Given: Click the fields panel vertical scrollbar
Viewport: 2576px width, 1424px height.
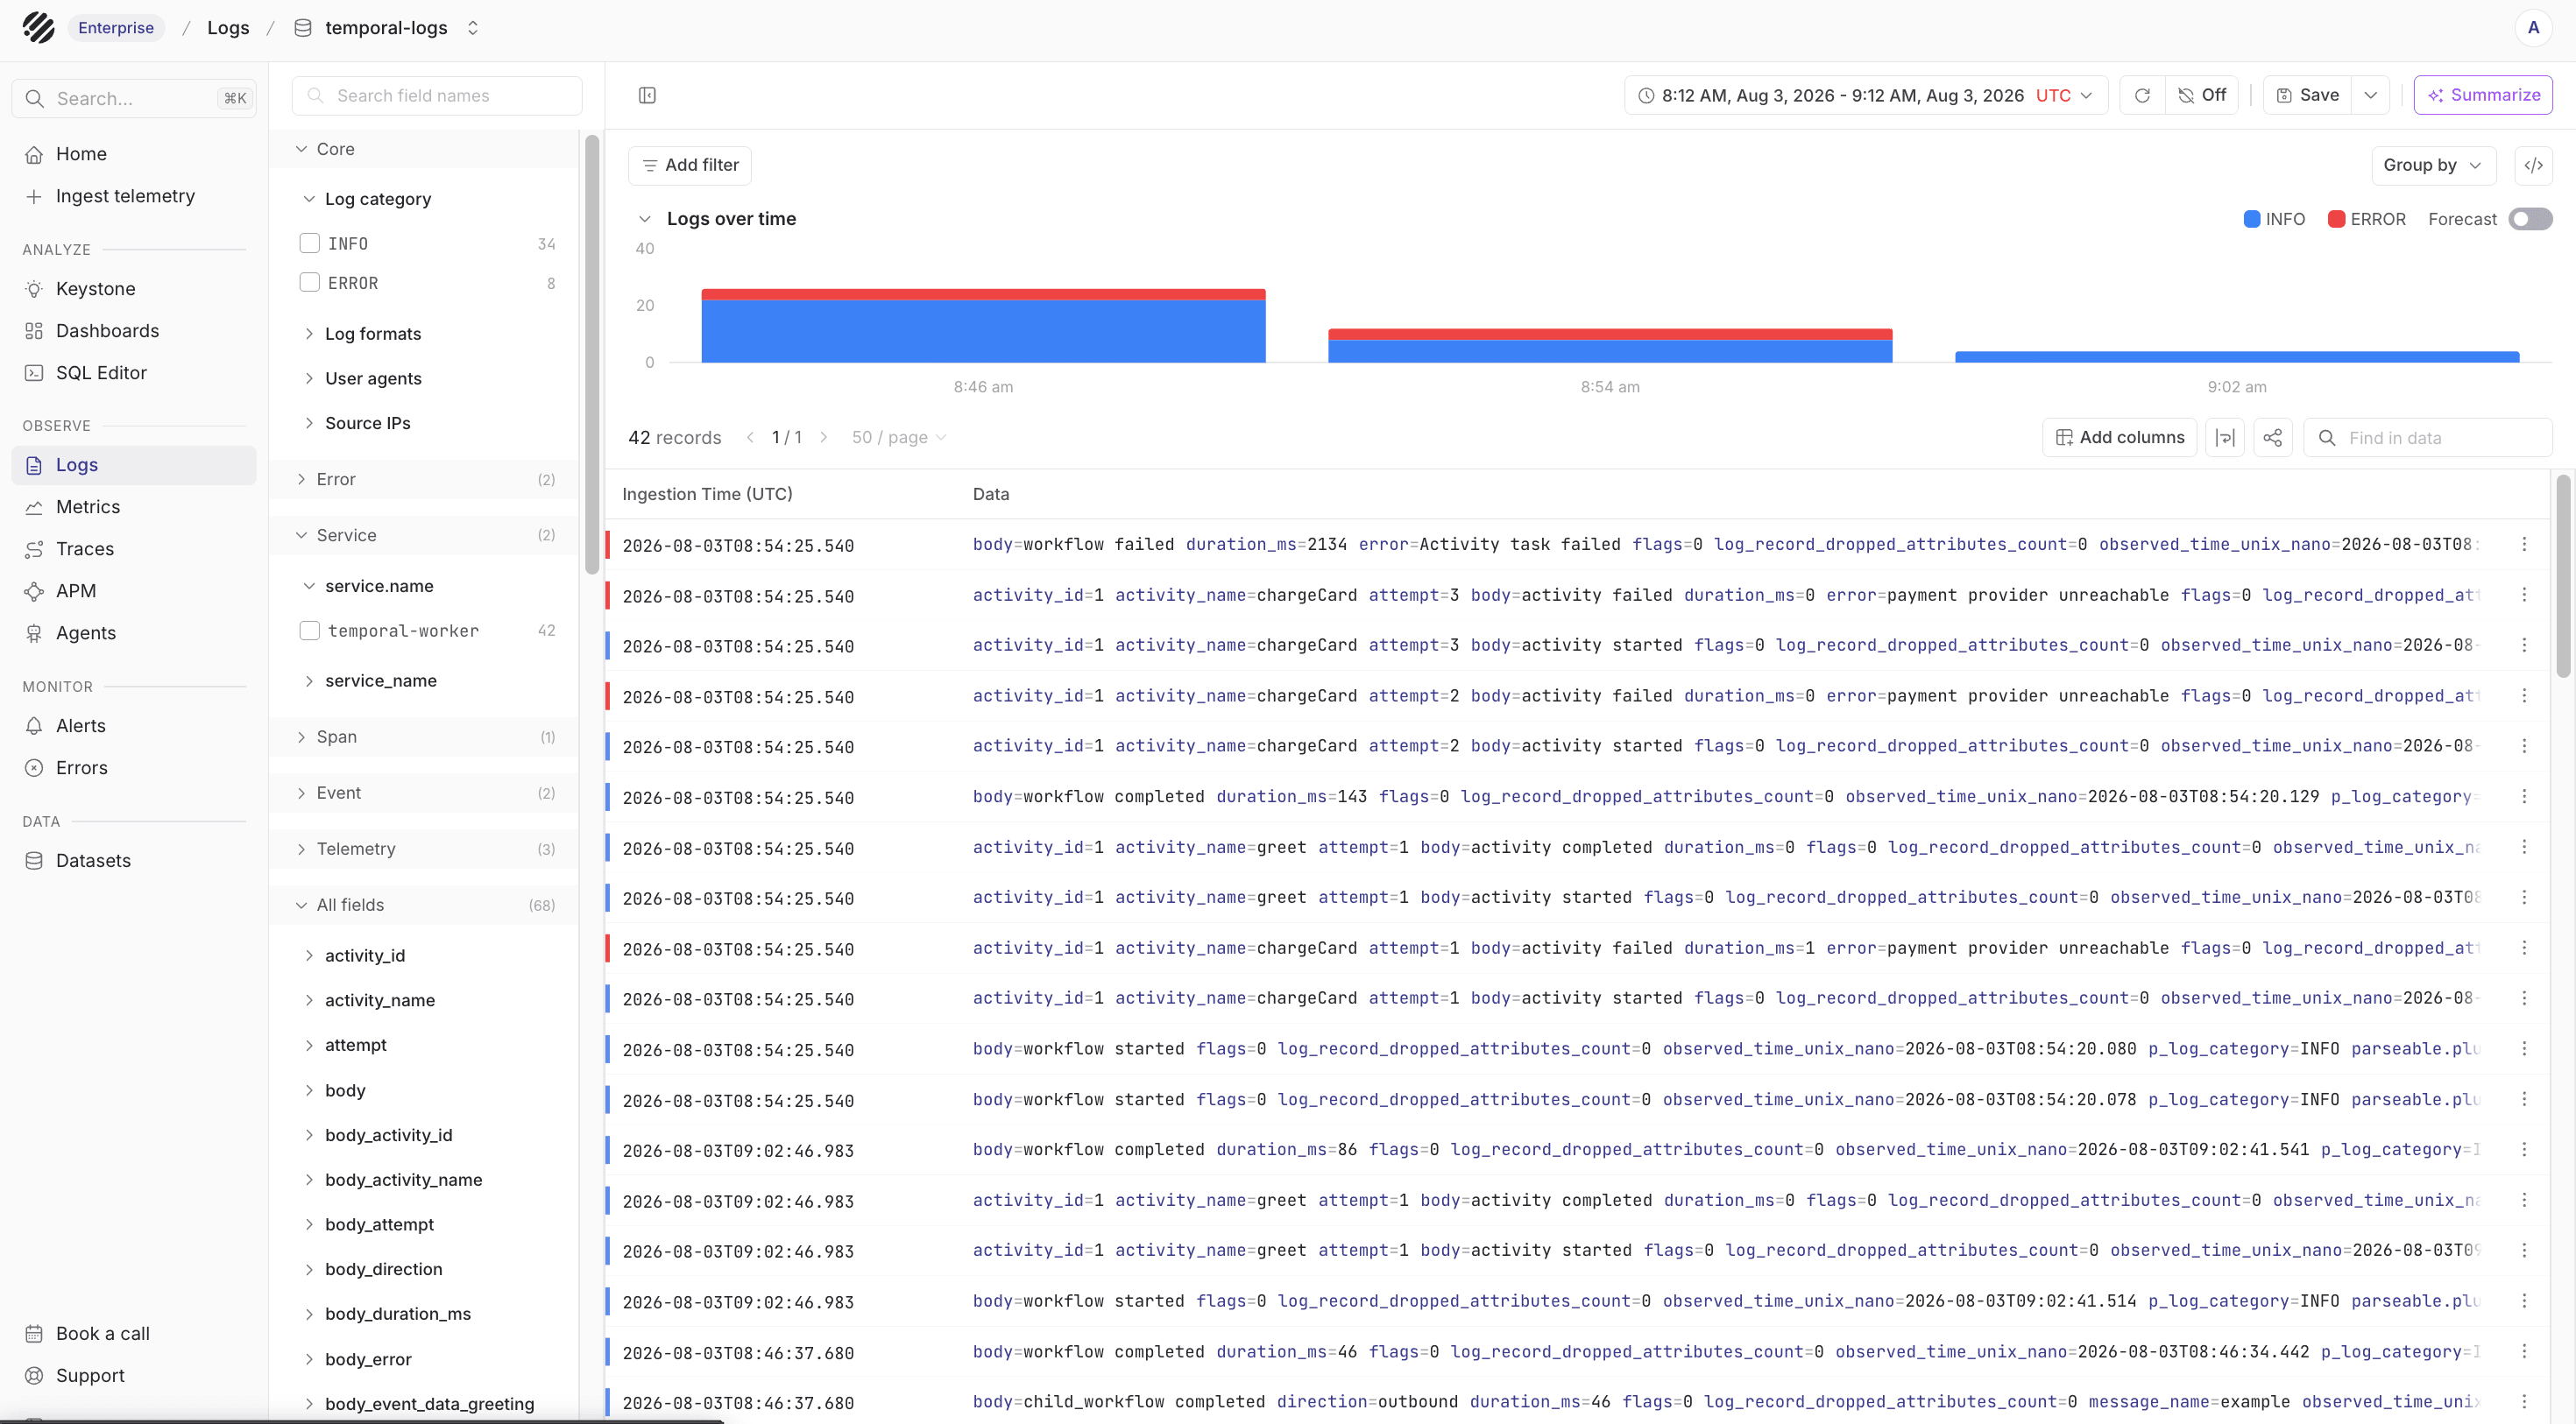Looking at the screenshot, I should coord(591,355).
